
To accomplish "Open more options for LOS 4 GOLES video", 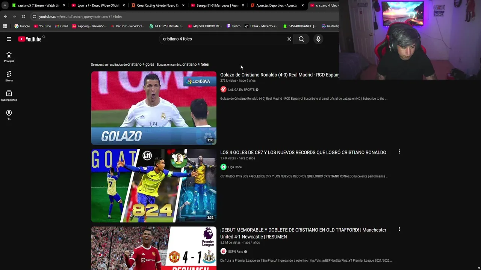I will (x=399, y=152).
